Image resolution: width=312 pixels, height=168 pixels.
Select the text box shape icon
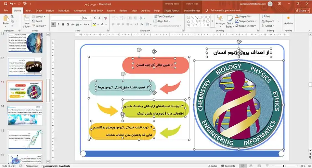(x=188, y=17)
